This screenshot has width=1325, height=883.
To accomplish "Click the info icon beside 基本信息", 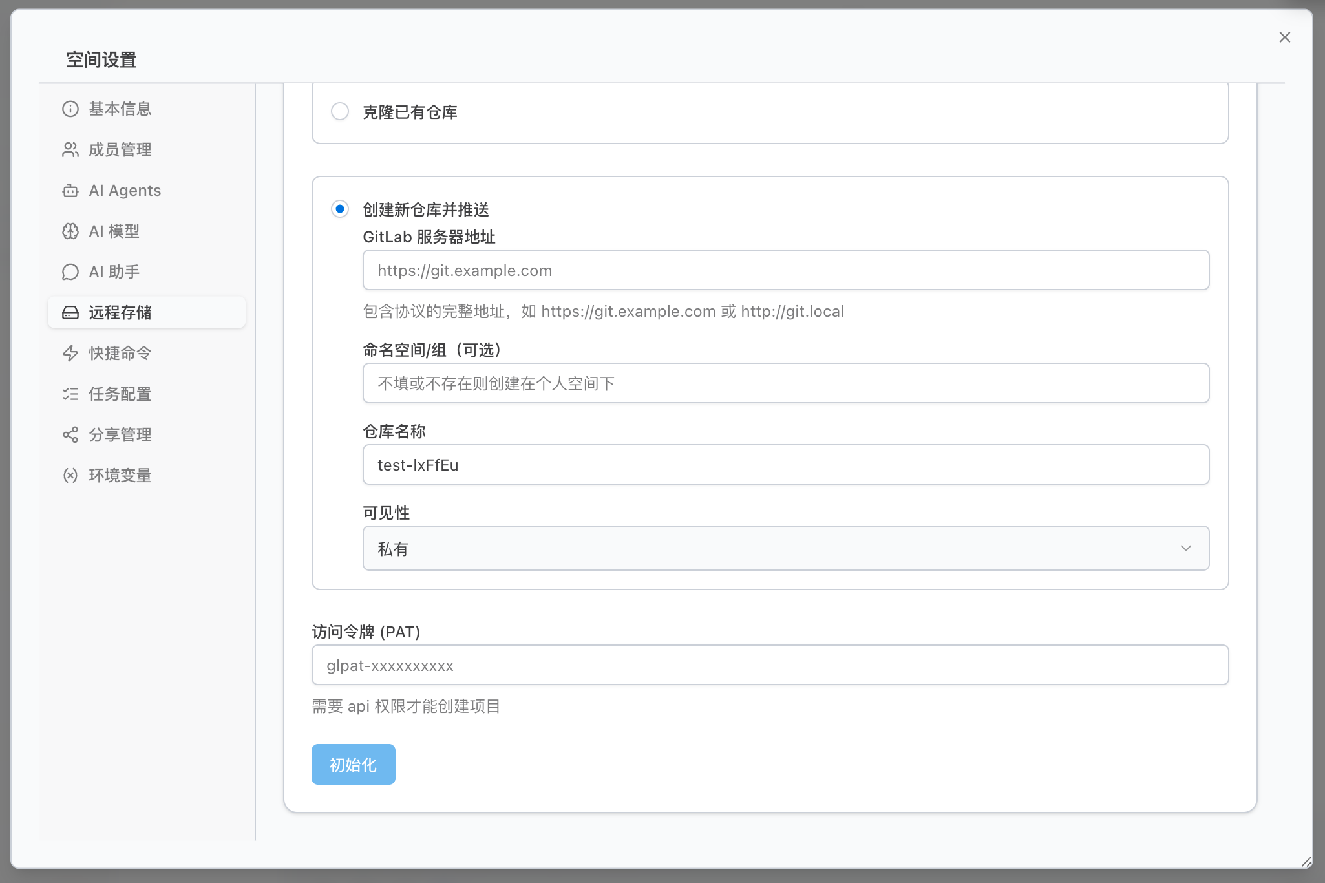I will click(70, 109).
